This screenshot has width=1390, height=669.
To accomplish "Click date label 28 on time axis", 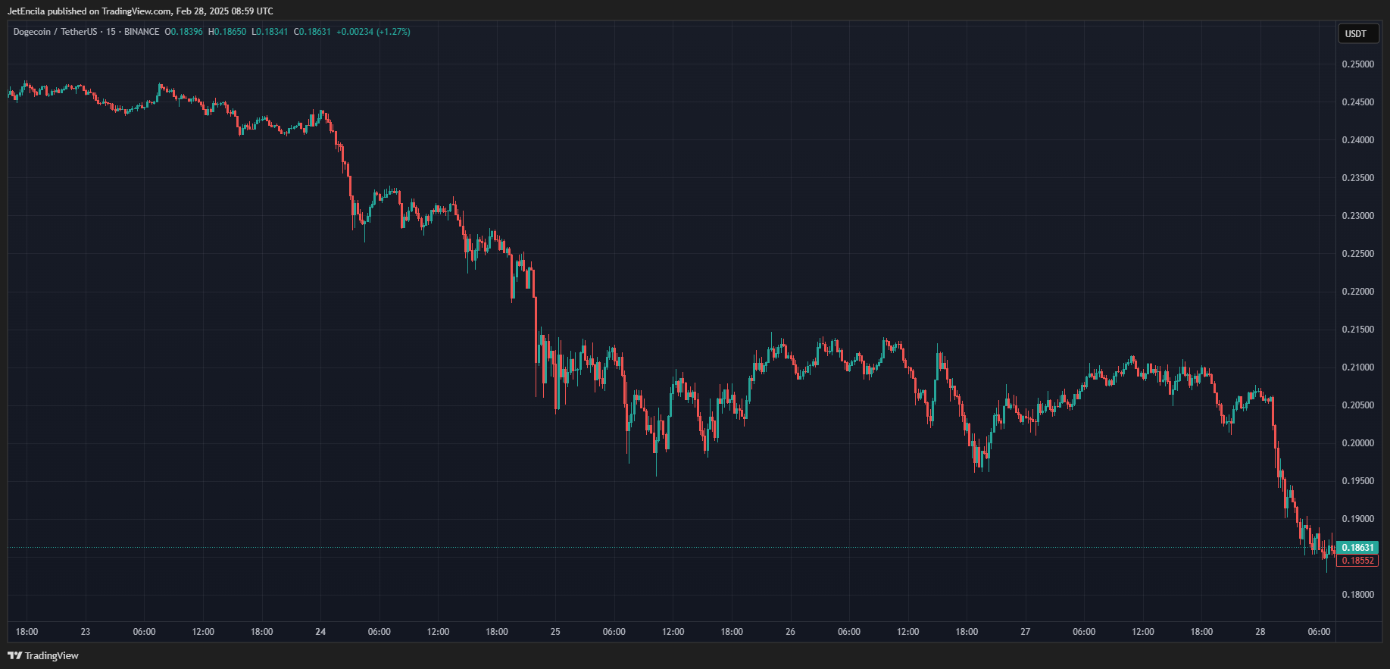I will pyautogui.click(x=1260, y=632).
